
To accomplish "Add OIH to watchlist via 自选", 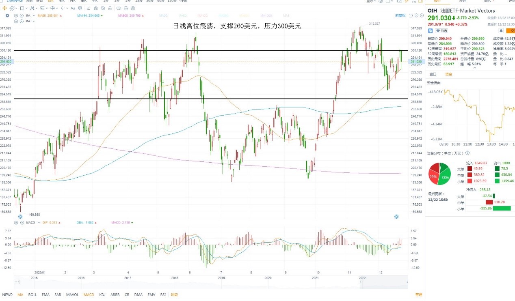I will coord(441,31).
